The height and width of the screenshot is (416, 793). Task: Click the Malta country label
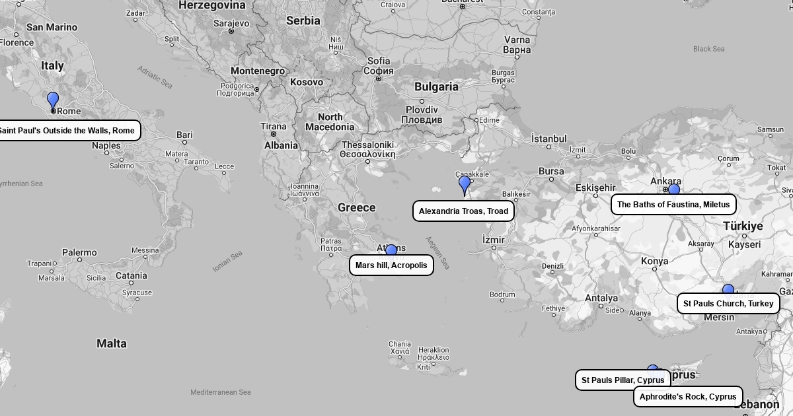pos(112,343)
